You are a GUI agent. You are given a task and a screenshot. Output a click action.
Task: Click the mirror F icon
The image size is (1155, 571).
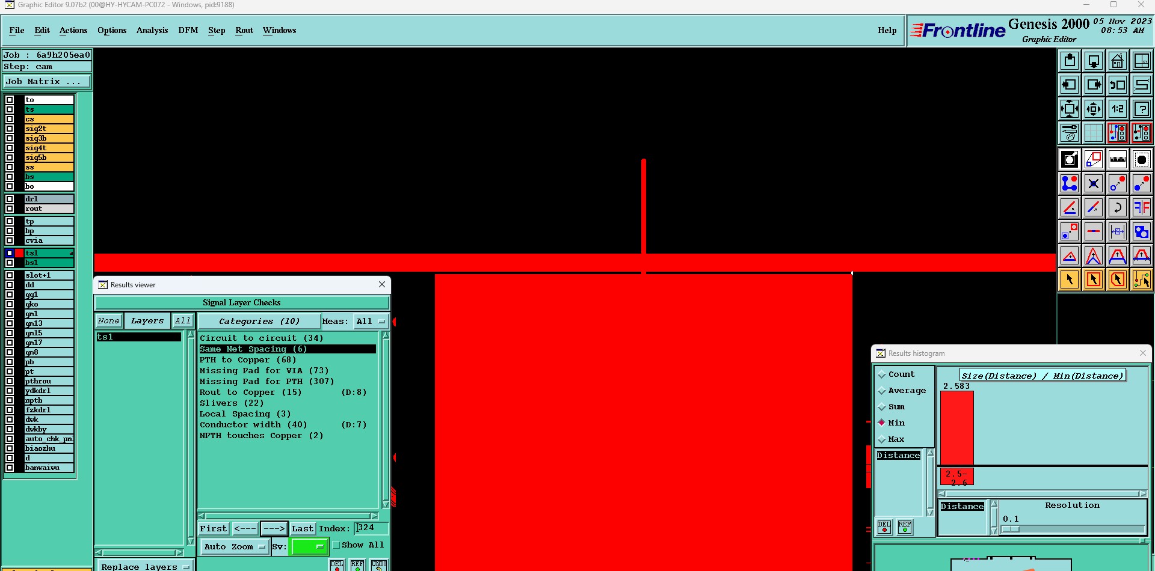[x=1142, y=207]
